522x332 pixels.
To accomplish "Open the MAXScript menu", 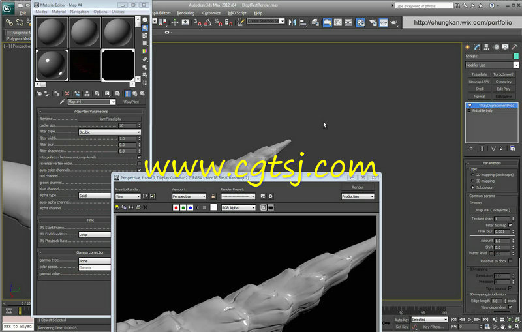I will (x=237, y=13).
